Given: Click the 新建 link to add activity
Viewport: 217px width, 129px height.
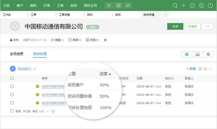Looking at the screenshot, I should [x=191, y=69].
